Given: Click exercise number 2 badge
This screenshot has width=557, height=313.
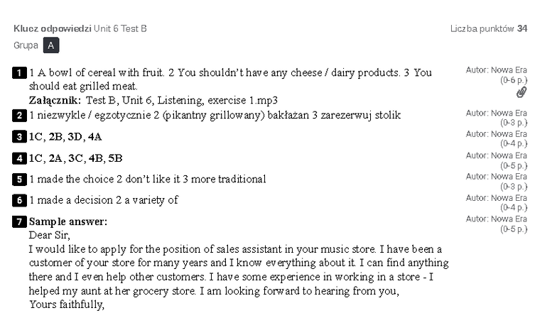Looking at the screenshot, I should pyautogui.click(x=19, y=115).
